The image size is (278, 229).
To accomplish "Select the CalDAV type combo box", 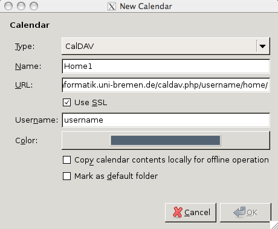I will [x=166, y=46].
